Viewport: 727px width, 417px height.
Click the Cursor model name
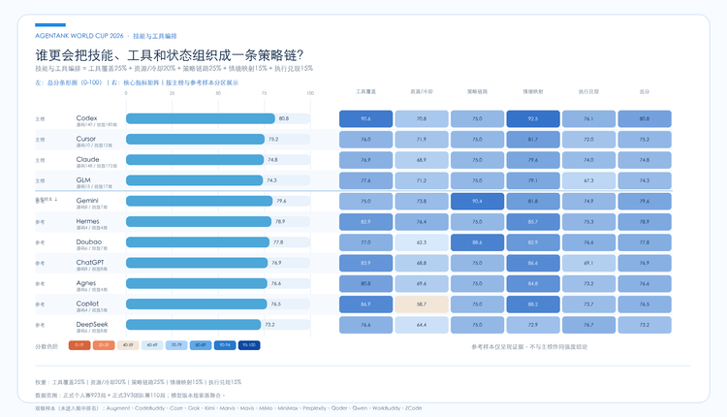[85, 139]
